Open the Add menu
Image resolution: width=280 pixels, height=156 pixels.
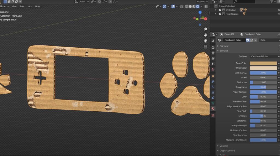click(30, 7)
